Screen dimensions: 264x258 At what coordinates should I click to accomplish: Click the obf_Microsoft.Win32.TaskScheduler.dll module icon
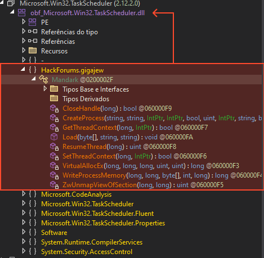[x=21, y=13]
